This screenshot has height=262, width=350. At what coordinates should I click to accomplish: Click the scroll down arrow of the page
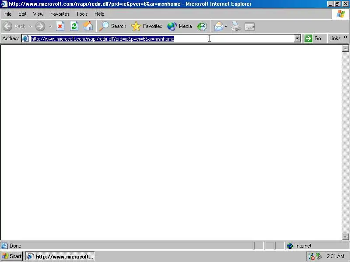point(345,236)
